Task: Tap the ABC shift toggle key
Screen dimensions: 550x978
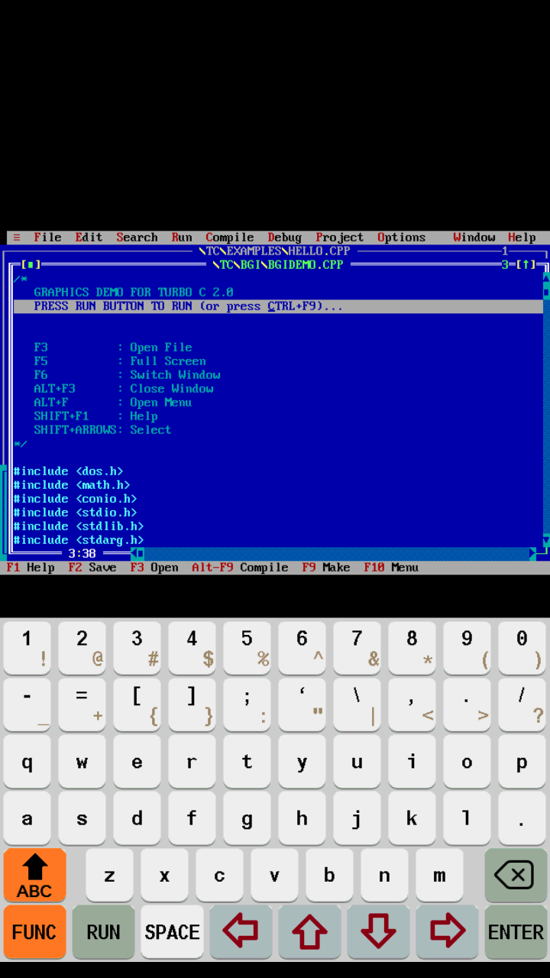Action: tap(34, 876)
